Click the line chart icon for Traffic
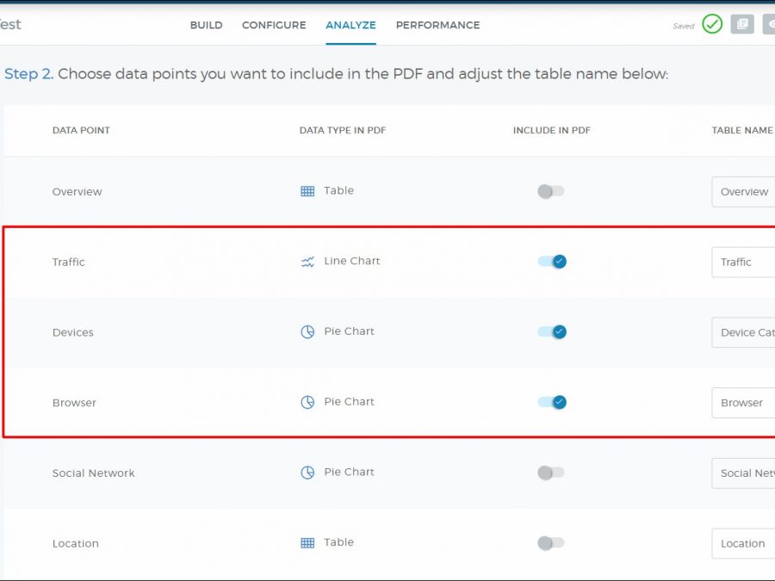Viewport: 775px width, 581px height. pyautogui.click(x=307, y=262)
